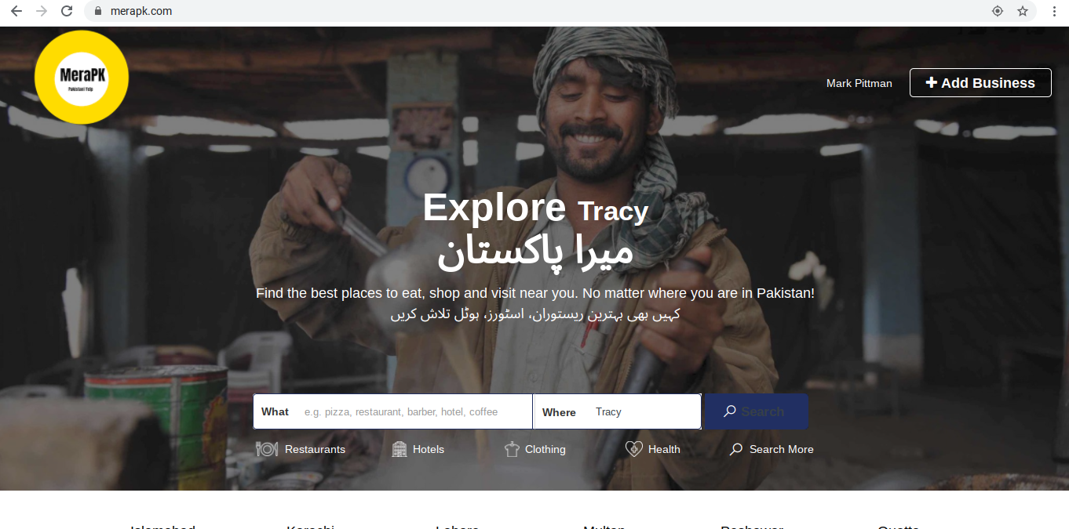Click the Health heart icon
The width and height of the screenshot is (1069, 529).
[634, 449]
